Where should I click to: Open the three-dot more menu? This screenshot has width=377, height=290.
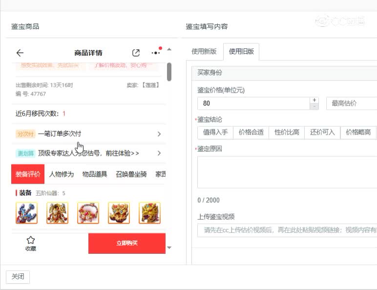coord(156,53)
